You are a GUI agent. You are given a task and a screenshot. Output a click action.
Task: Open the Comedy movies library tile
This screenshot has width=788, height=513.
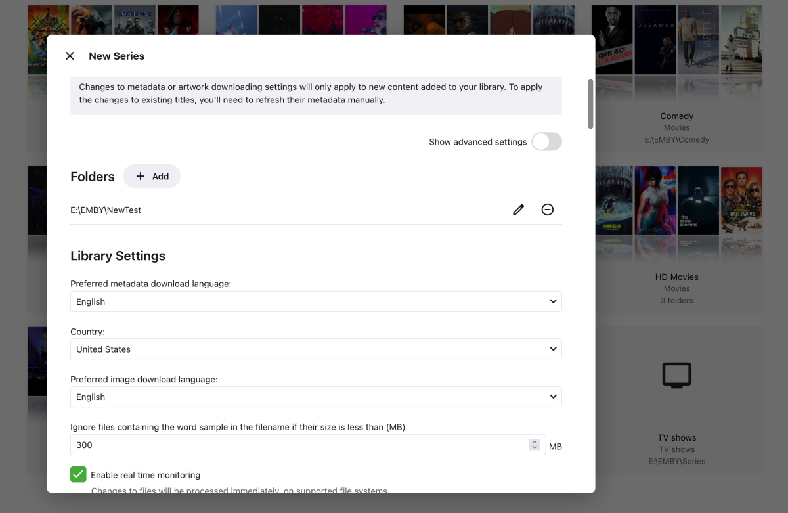tap(676, 72)
